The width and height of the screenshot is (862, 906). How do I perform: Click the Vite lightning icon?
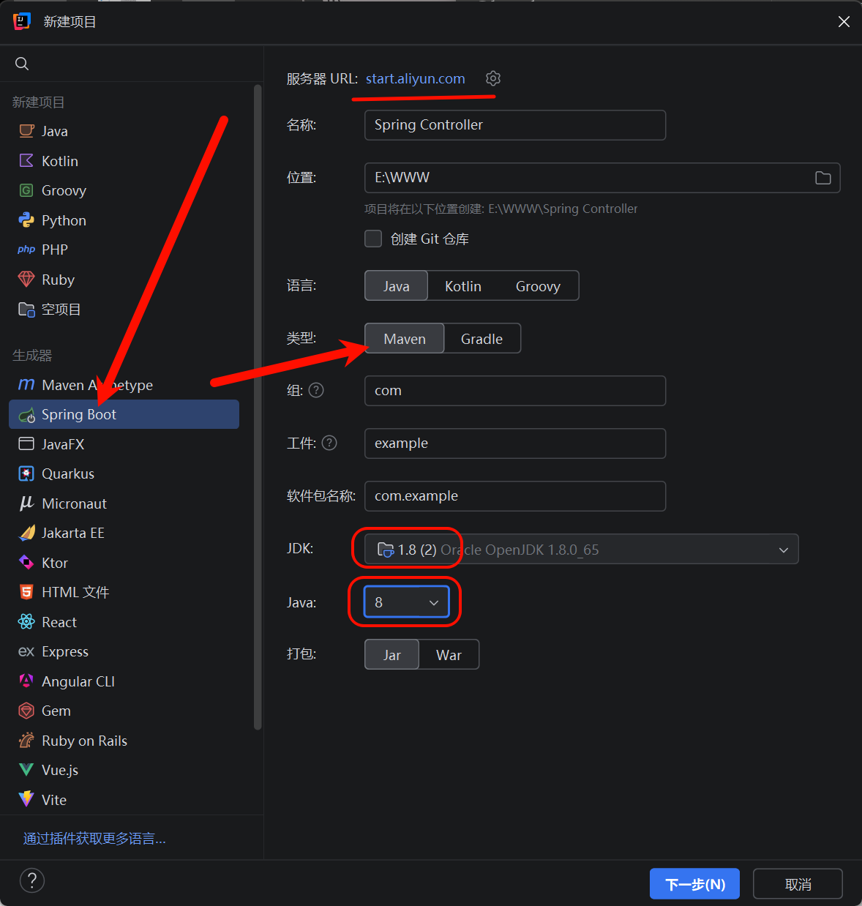26,800
